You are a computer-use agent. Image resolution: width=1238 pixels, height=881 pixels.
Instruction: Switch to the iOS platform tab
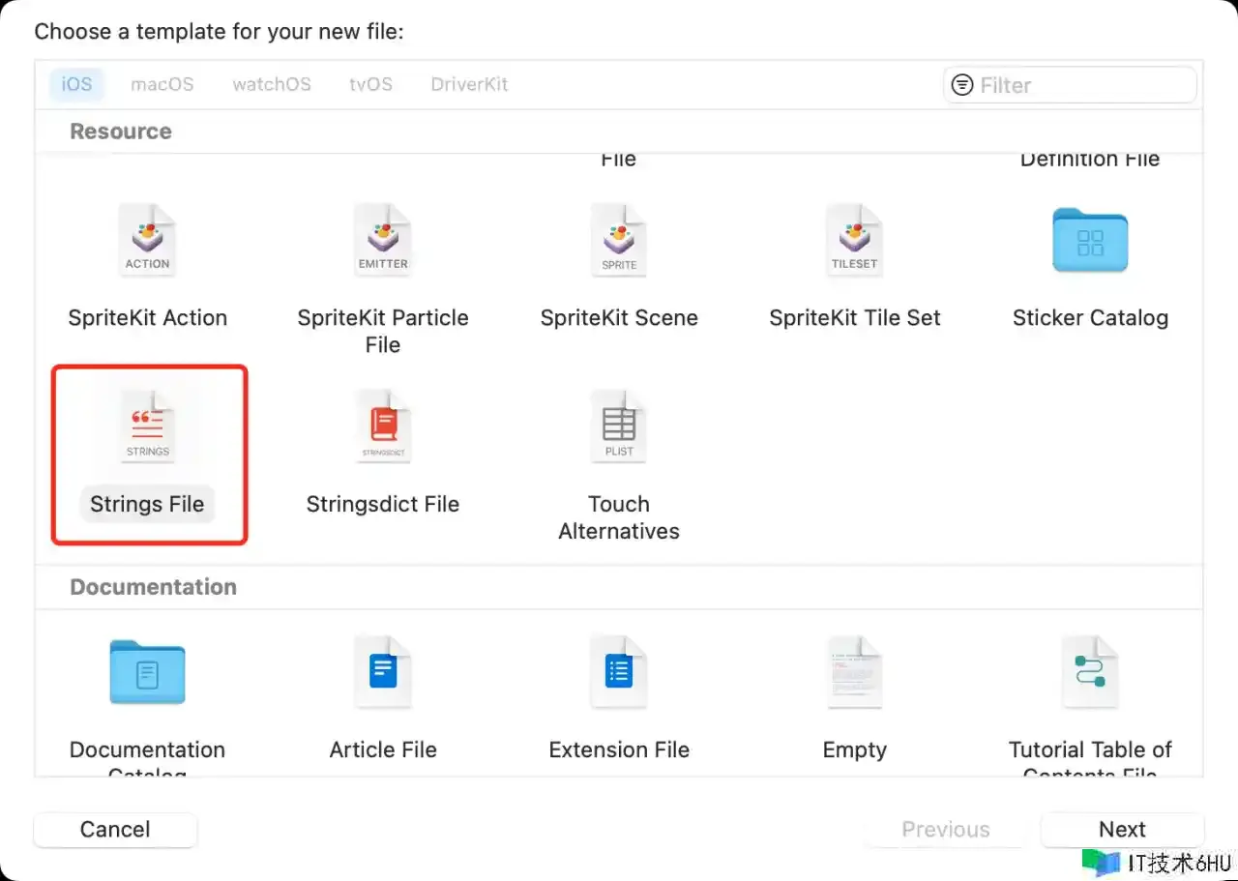[76, 84]
